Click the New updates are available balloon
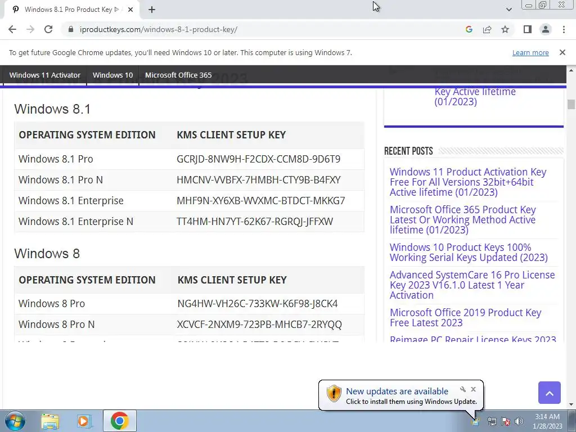This screenshot has height=432, width=576. (x=400, y=395)
